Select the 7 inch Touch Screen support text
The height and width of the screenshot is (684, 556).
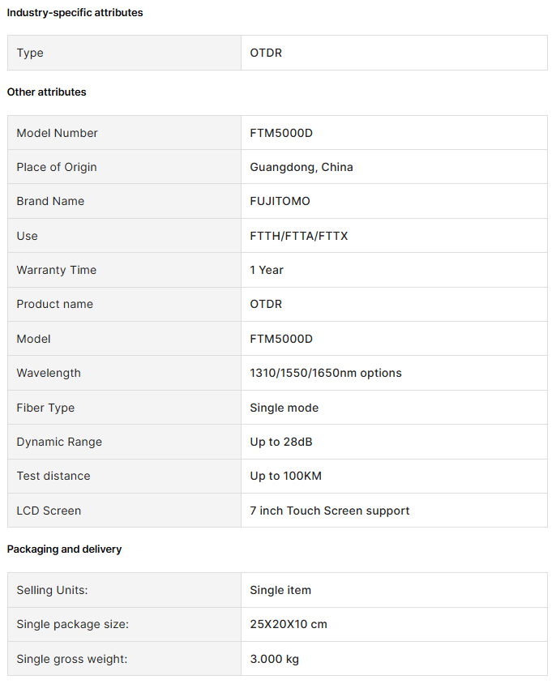tap(330, 511)
